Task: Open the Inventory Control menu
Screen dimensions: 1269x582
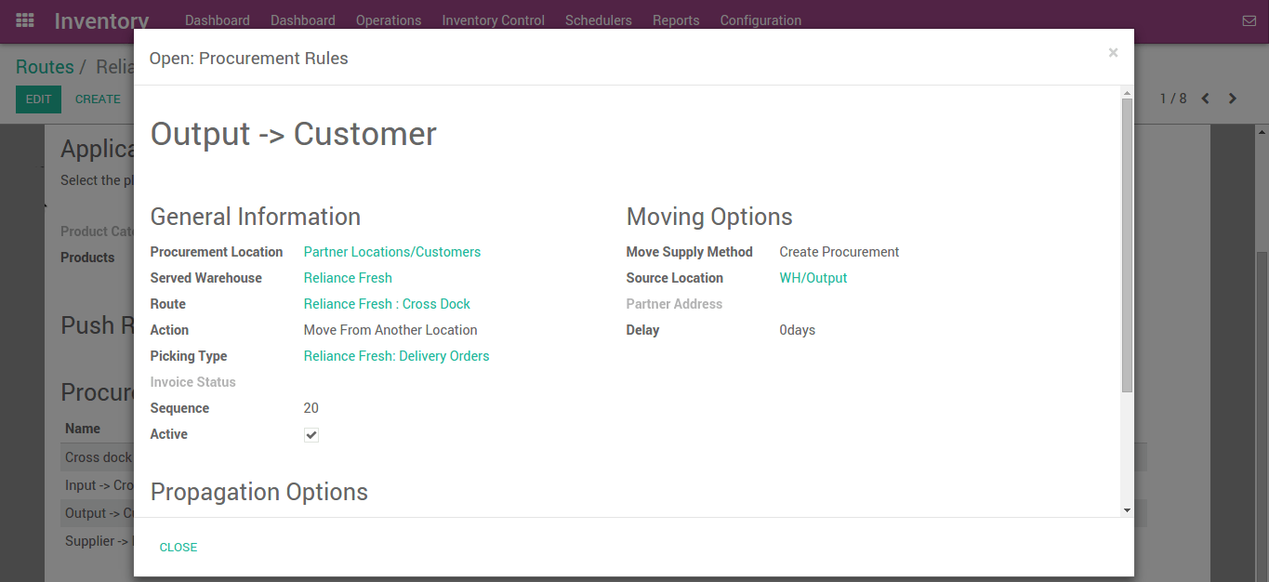Action: [493, 20]
